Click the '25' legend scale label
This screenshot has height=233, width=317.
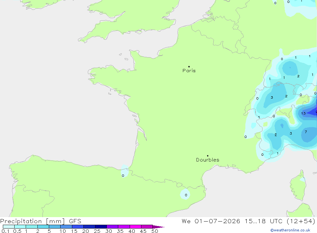point(97,231)
